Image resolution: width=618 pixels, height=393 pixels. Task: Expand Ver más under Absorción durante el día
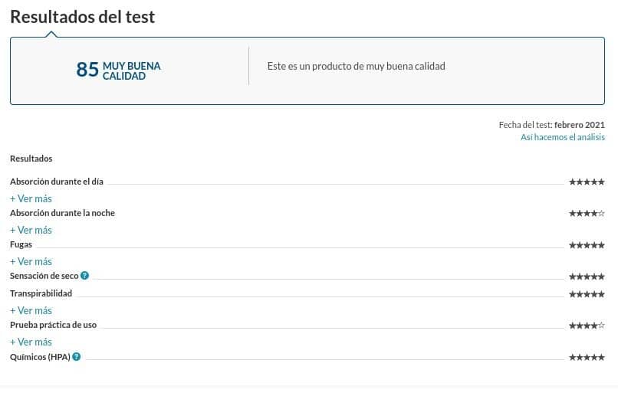(x=31, y=199)
